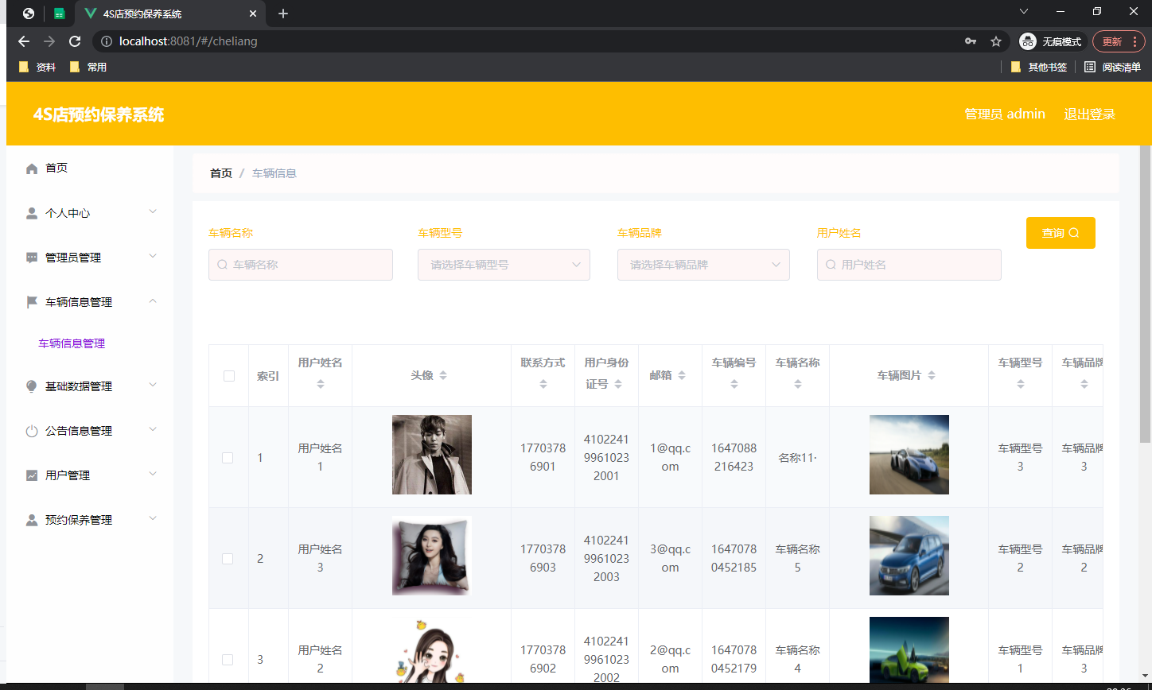
Task: Click the power icon beside 公告信息管理
Action: click(x=30, y=430)
